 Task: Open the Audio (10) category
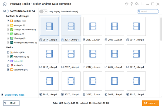[18, 65]
